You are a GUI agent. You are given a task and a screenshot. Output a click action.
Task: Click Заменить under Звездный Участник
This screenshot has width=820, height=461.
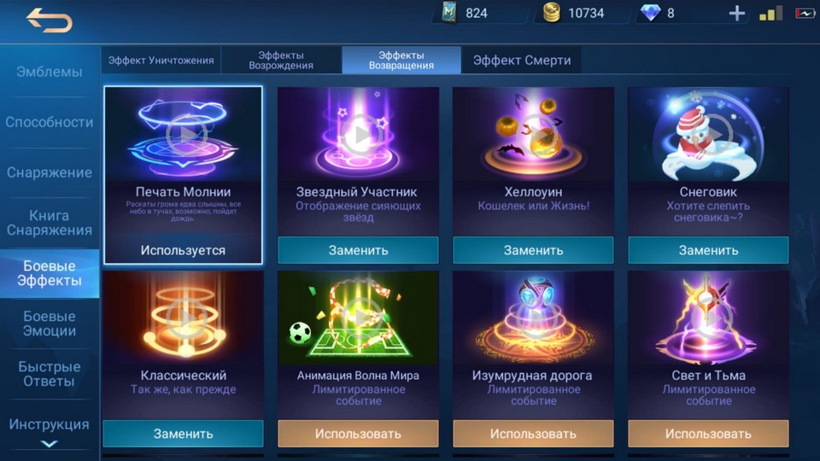[x=358, y=250]
